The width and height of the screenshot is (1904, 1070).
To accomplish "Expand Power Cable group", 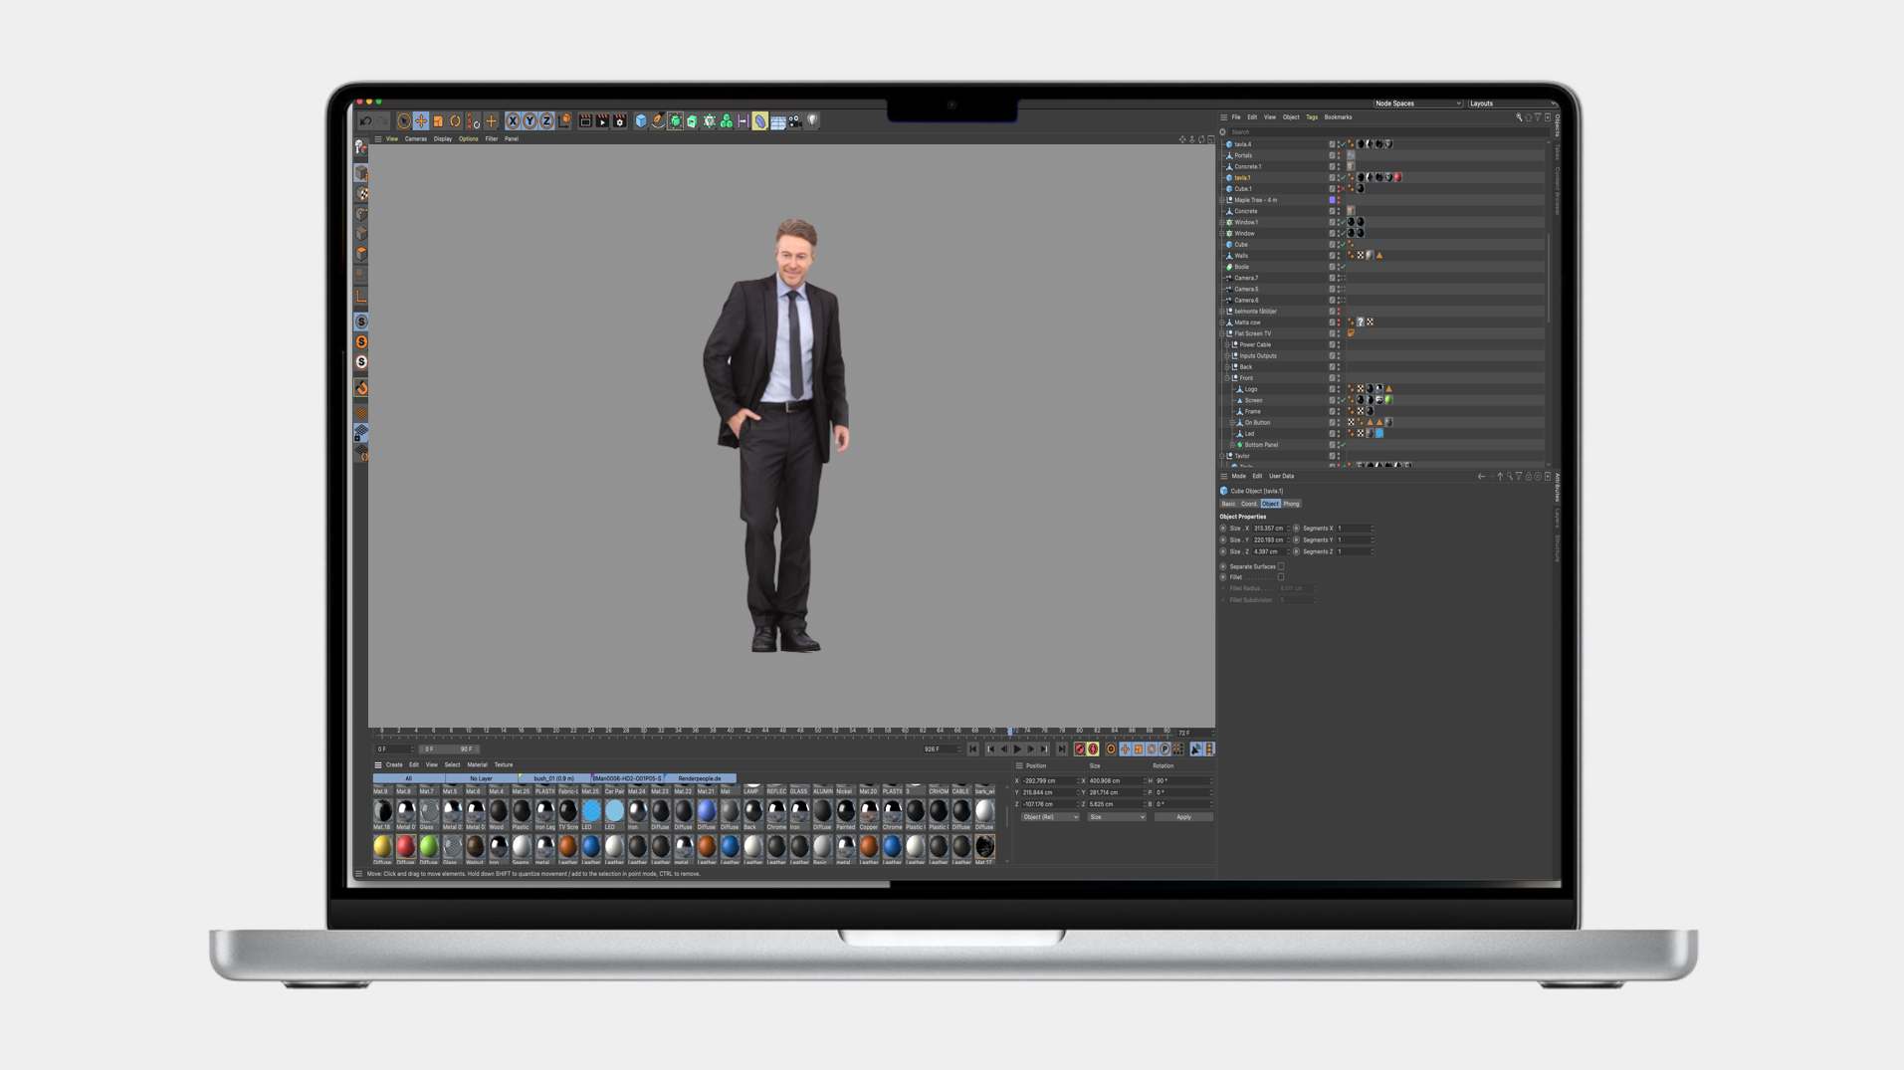I will pos(1227,344).
